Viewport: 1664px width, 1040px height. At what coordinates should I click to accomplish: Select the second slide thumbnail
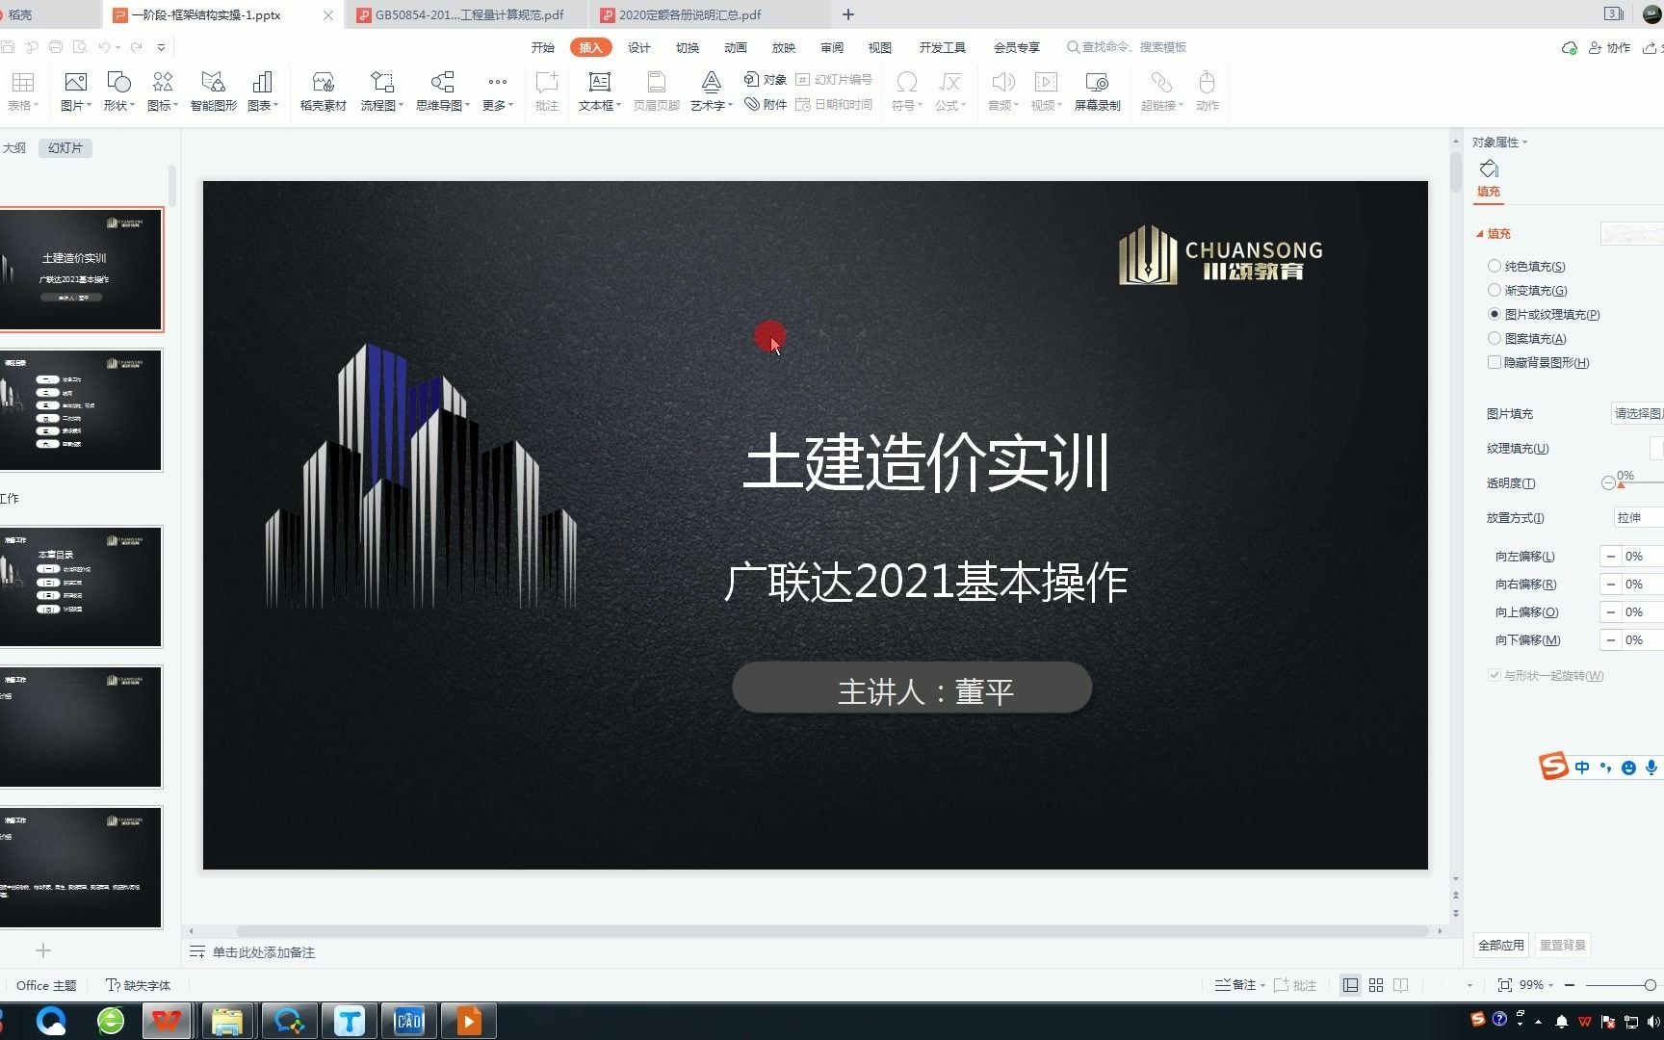81,410
